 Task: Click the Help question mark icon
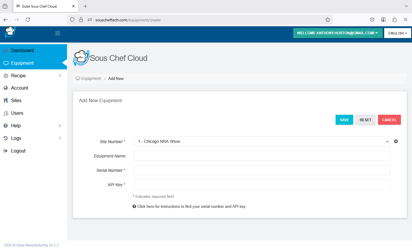pos(6,126)
